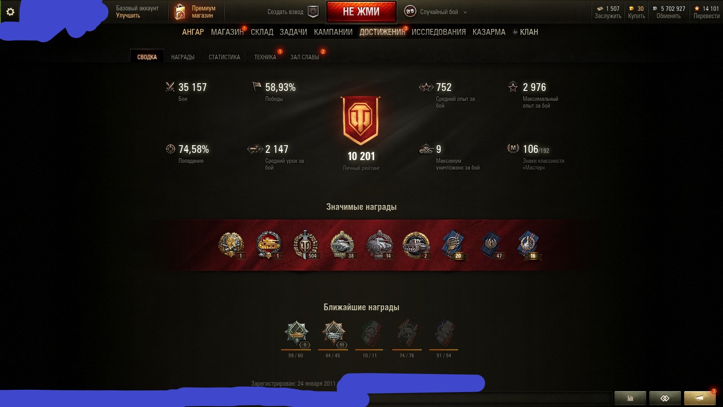Open the statistics chart button at bottom right
The height and width of the screenshot is (407, 723).
(630, 398)
